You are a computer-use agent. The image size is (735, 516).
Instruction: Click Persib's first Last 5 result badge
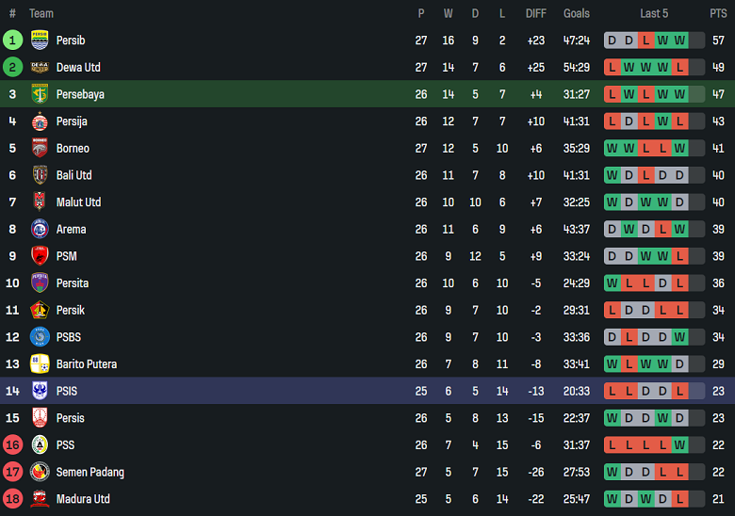pos(612,40)
